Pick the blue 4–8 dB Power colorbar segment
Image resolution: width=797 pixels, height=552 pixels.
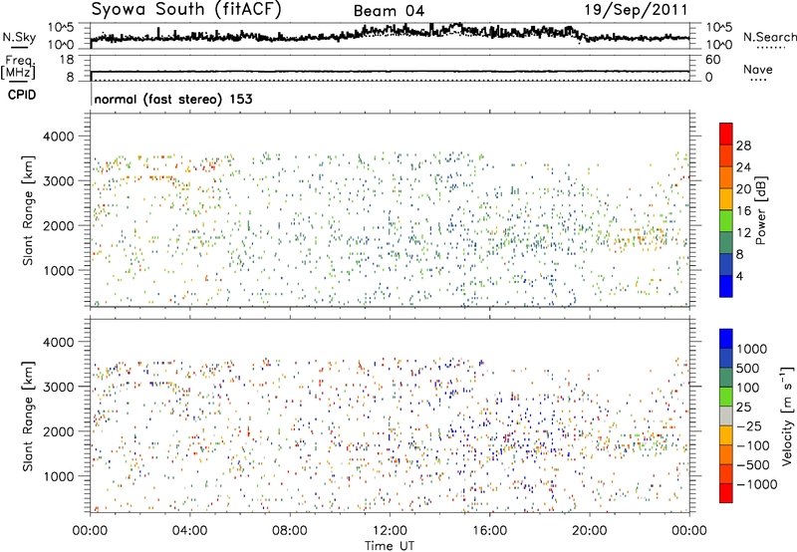[x=726, y=265]
